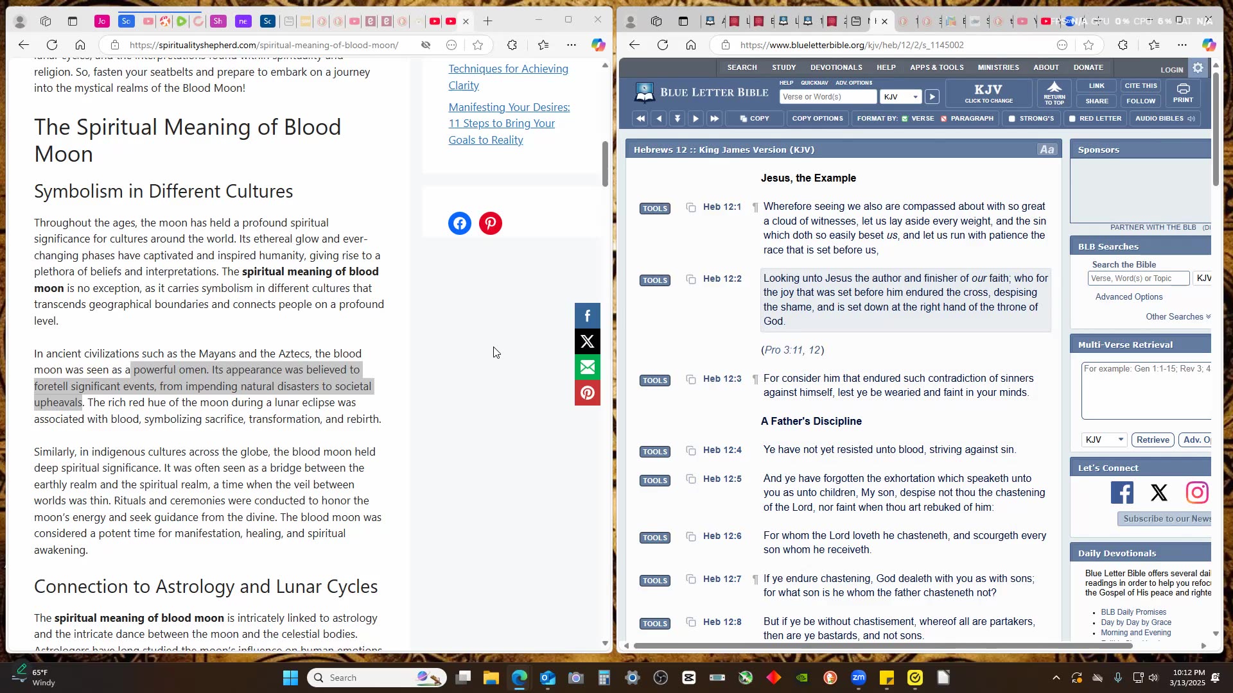The image size is (1233, 693).
Task: Click the Verse or Word(s) search field
Action: 827,97
